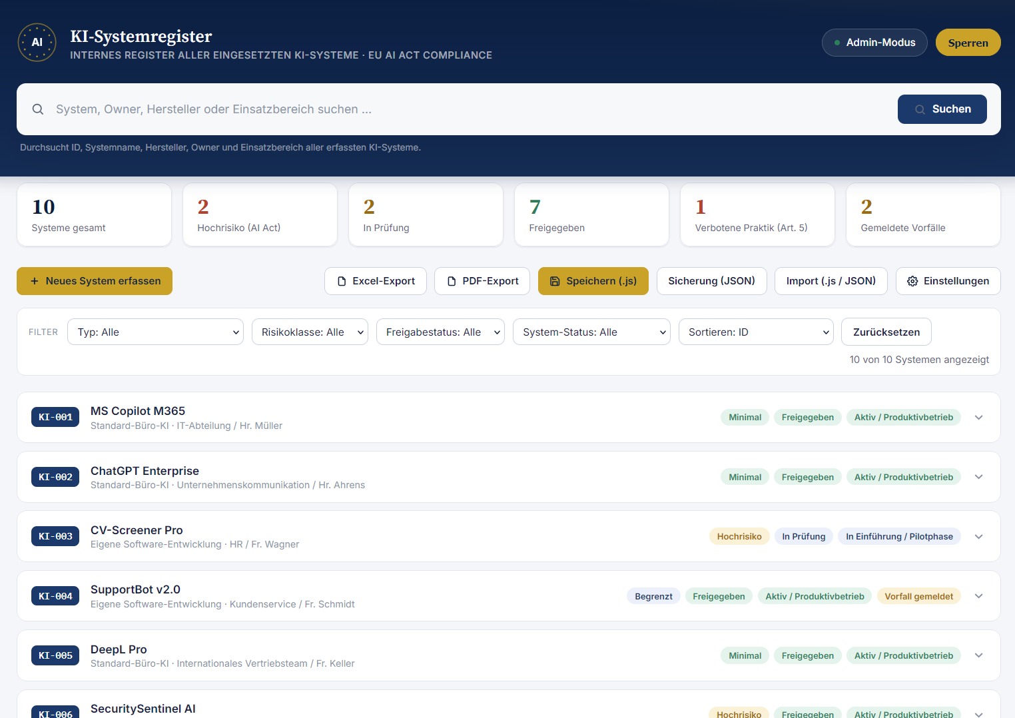Click the Begrenzt tag on SupportBot v2.0
This screenshot has width=1015, height=718.
click(653, 596)
